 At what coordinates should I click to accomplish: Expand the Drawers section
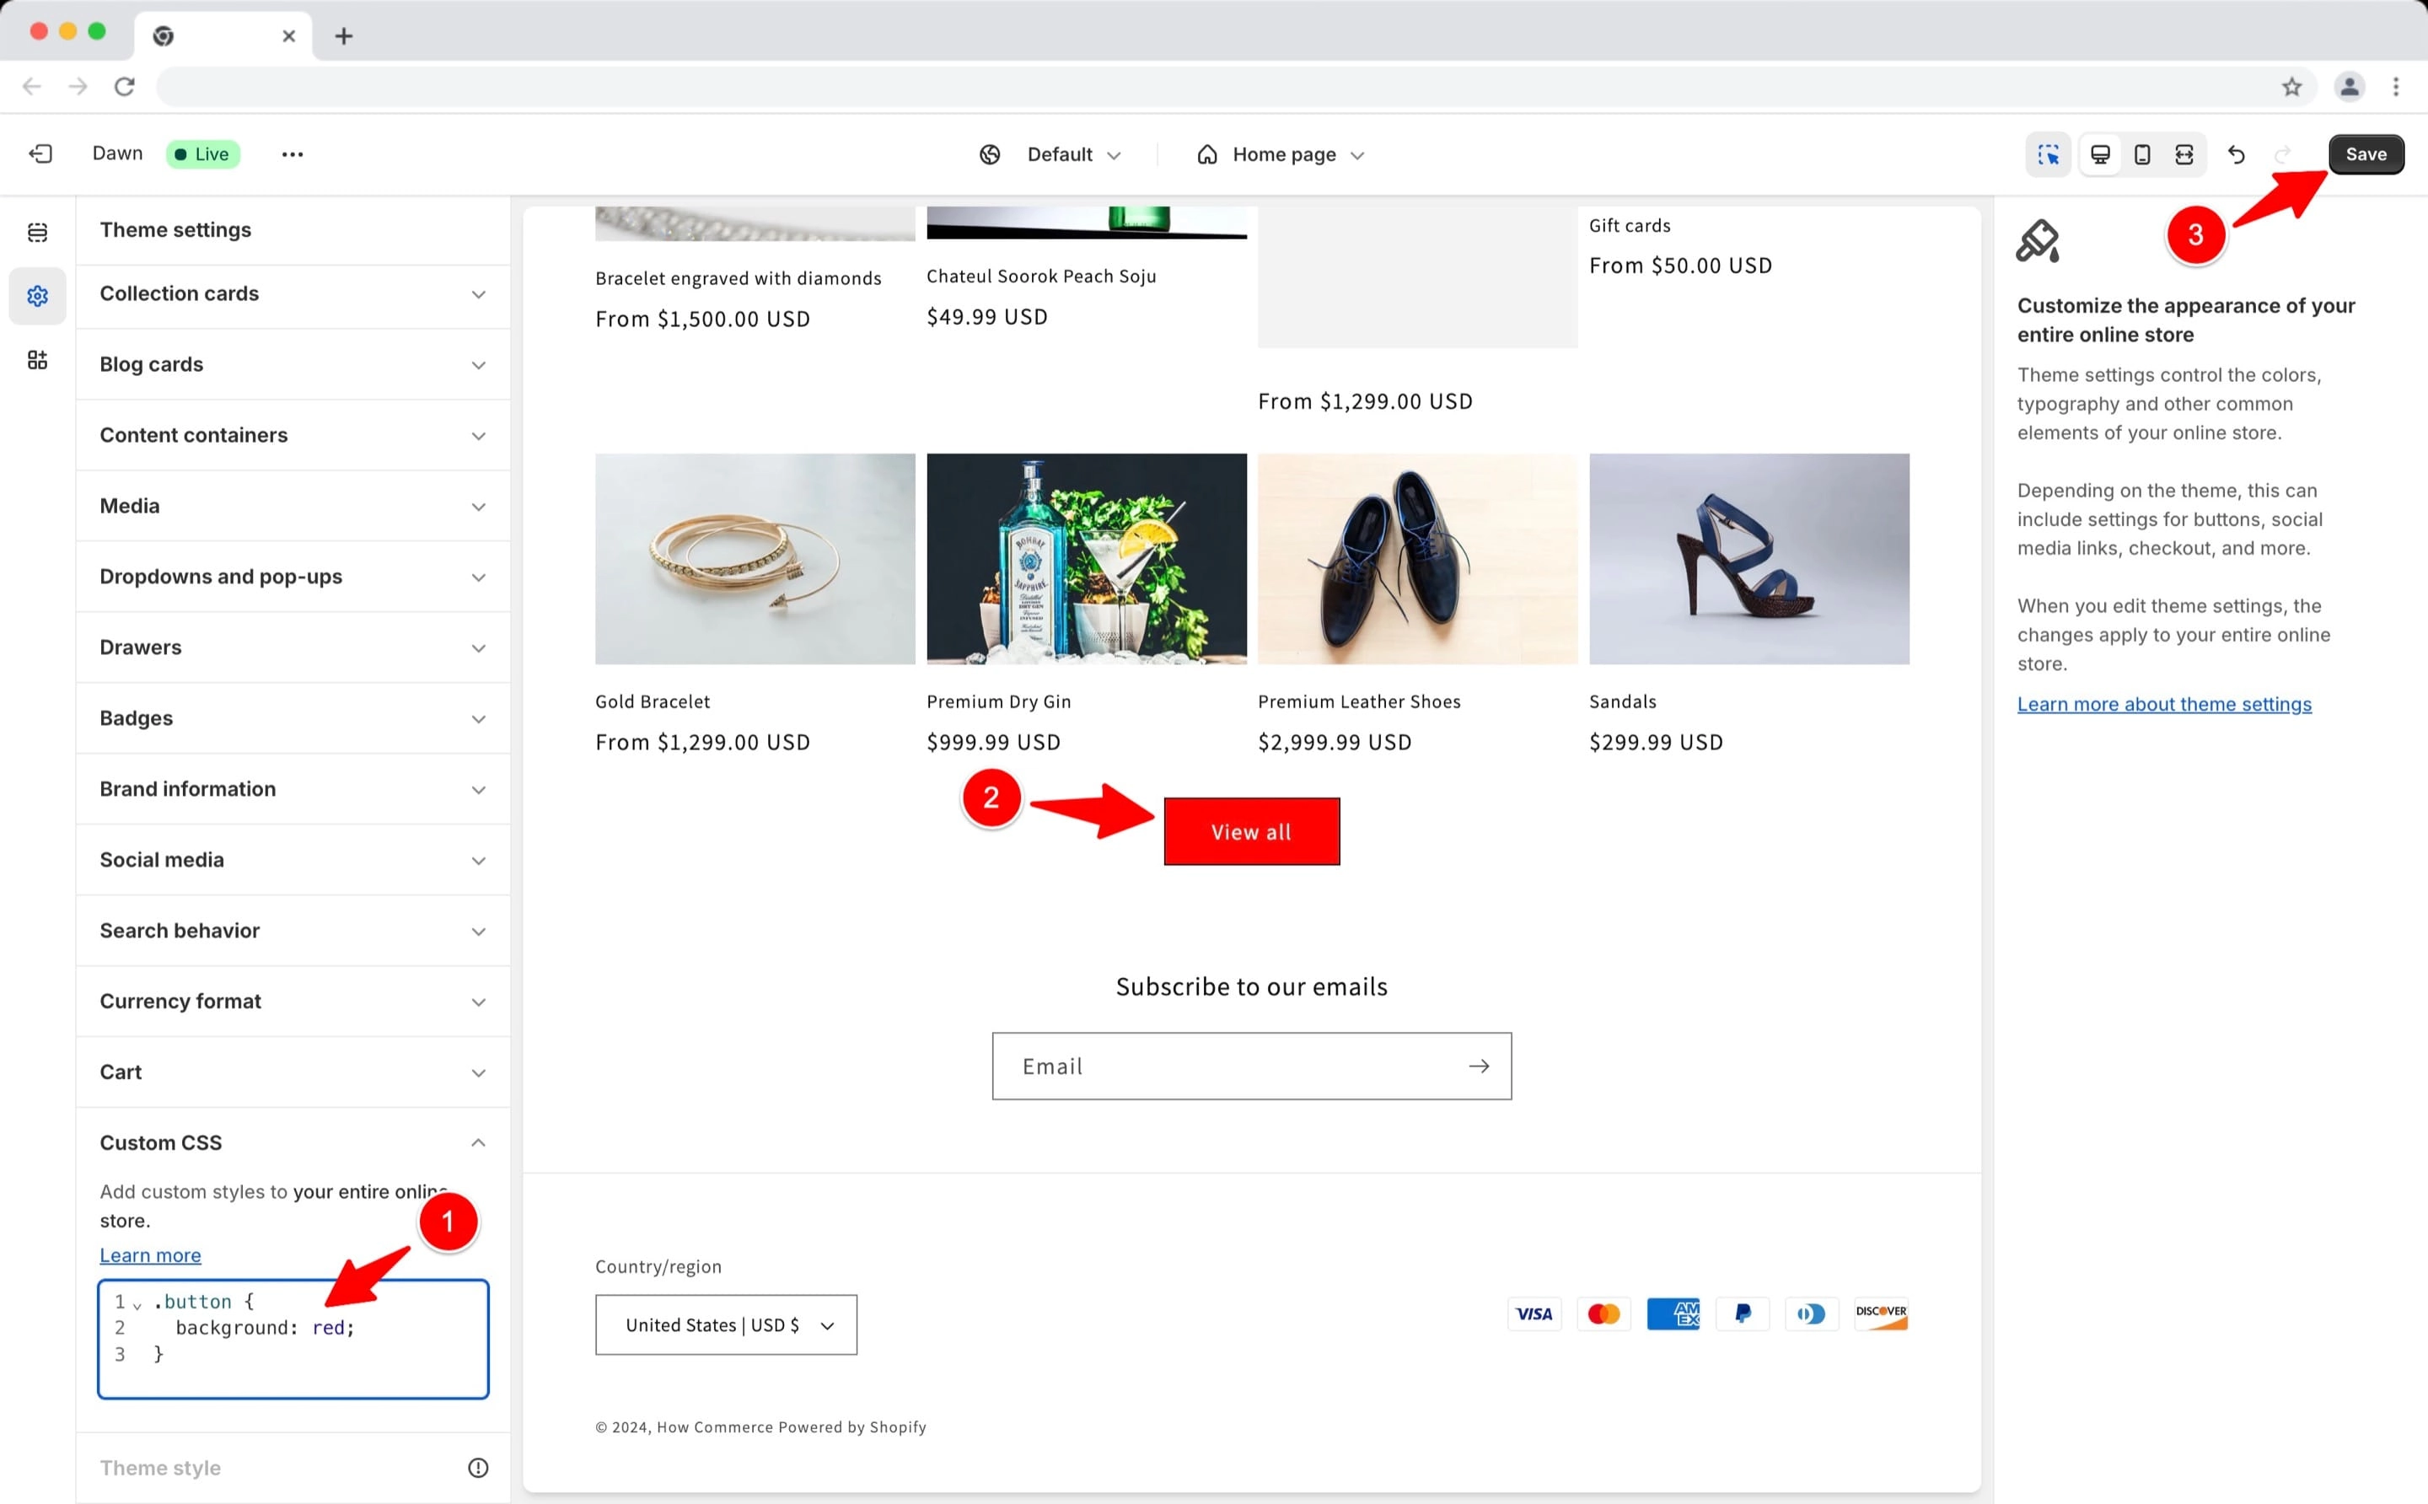(x=293, y=647)
